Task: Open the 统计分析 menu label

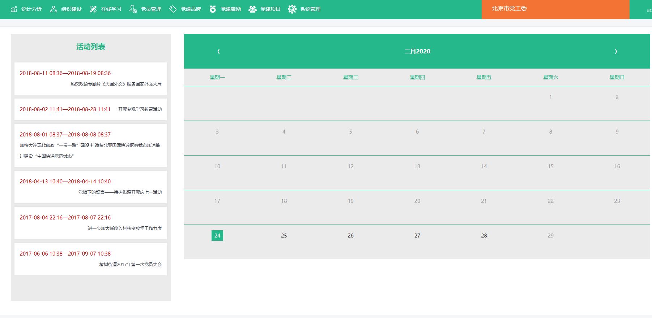Action: 31,9
